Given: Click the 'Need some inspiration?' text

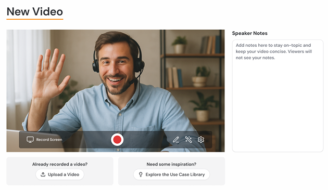Looking at the screenshot, I should click(x=171, y=164).
